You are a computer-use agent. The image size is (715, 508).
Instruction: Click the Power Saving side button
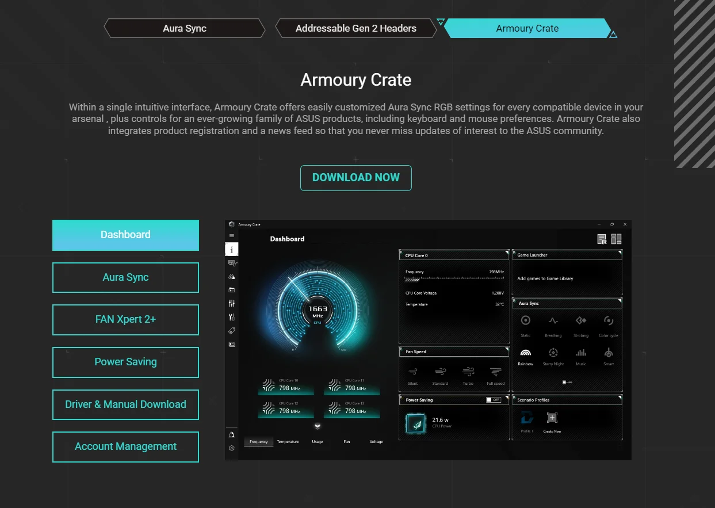(x=125, y=362)
